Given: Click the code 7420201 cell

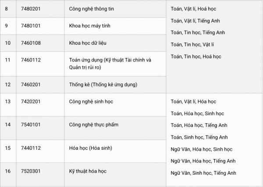Looking at the screenshot, I should click(31, 101).
